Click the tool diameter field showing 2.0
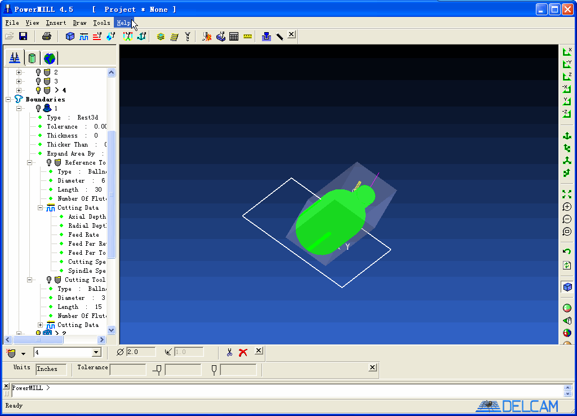 pos(140,352)
